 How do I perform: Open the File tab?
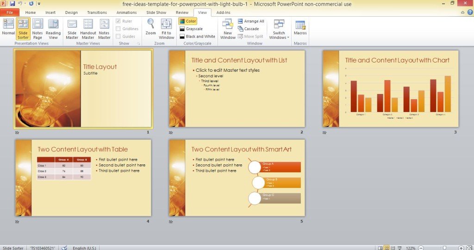(10, 12)
